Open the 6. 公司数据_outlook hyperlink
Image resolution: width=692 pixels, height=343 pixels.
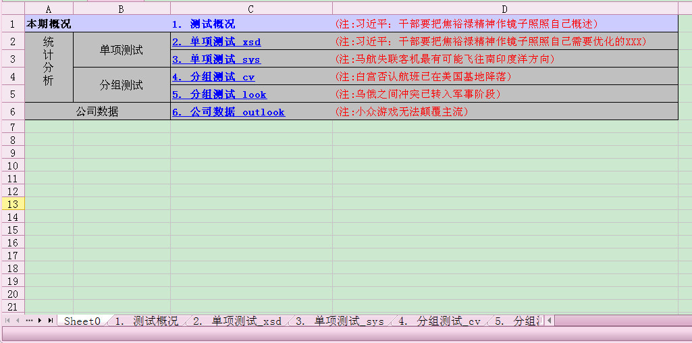[x=229, y=112]
